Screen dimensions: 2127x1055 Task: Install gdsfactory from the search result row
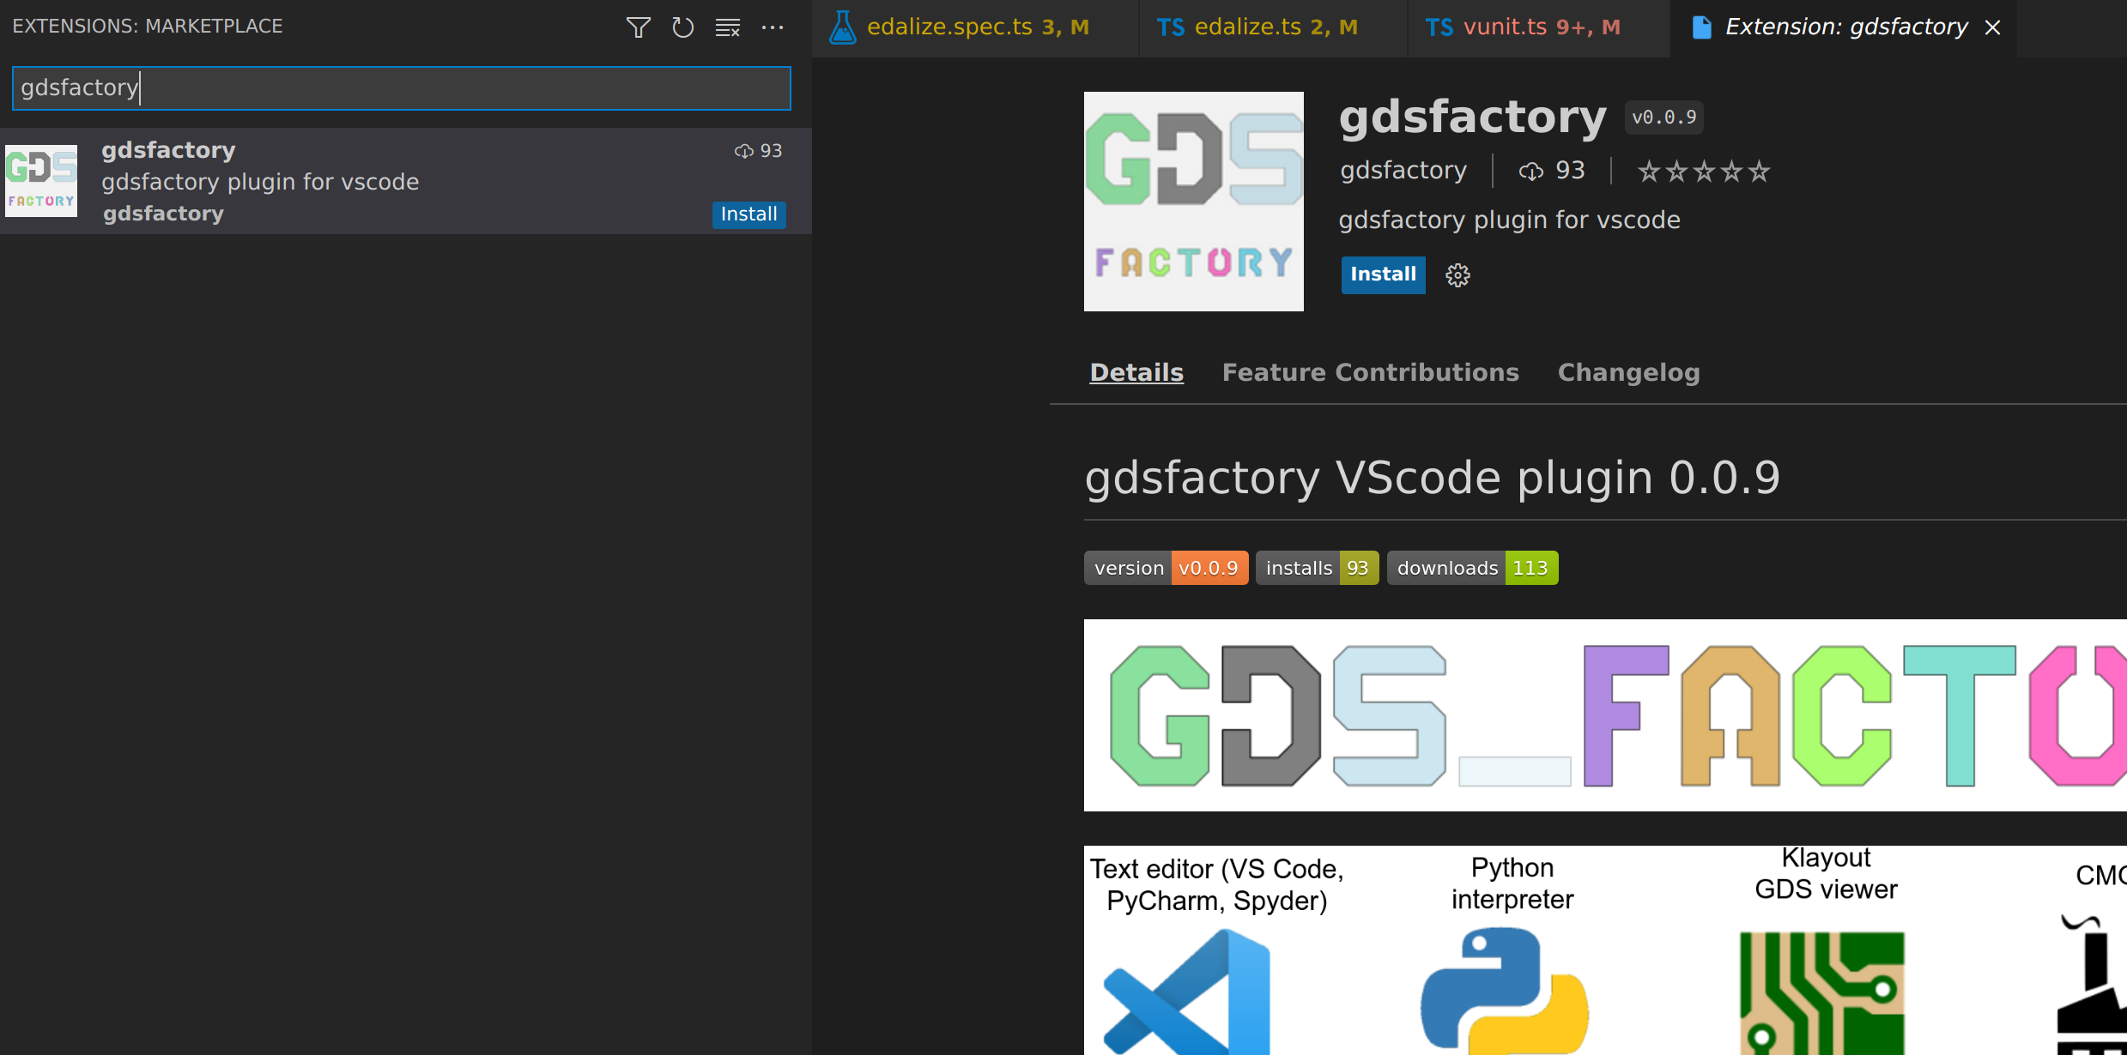click(748, 214)
